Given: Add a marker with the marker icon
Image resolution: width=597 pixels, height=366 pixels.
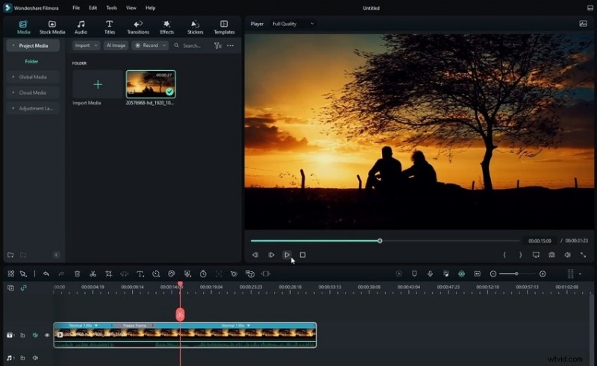Looking at the screenshot, I should (x=414, y=274).
